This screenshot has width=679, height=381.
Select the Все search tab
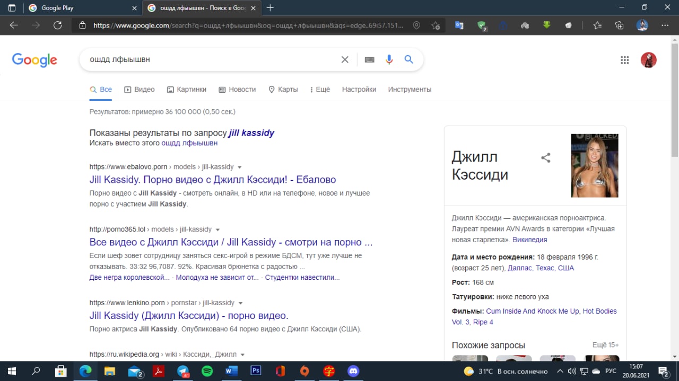coord(101,90)
